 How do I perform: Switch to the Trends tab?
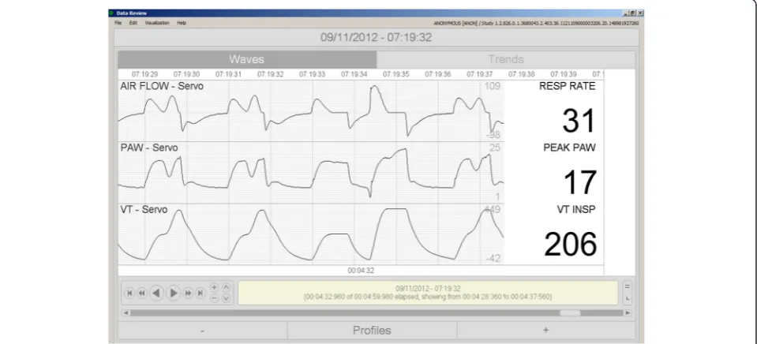pos(505,59)
